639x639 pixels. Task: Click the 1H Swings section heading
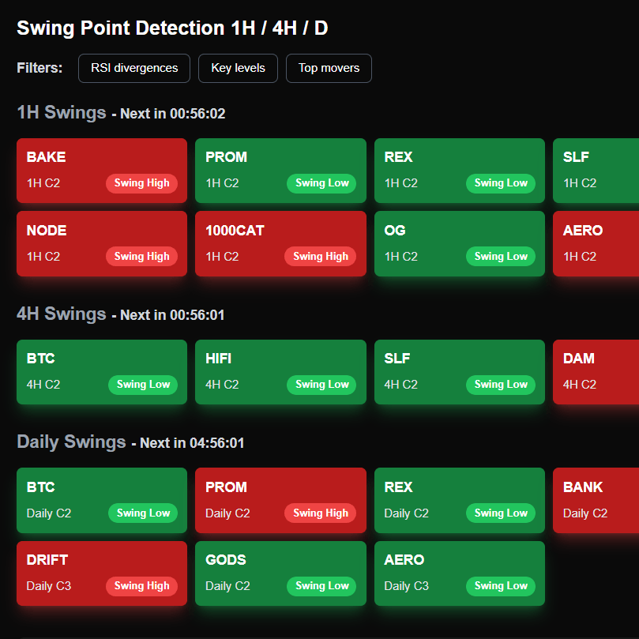click(x=62, y=112)
